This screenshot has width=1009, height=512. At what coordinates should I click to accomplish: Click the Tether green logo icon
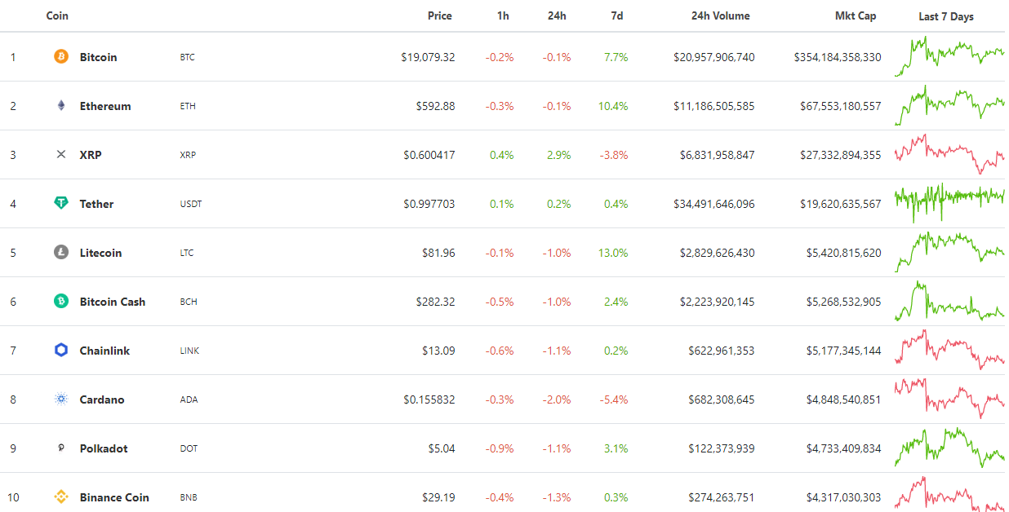point(61,204)
